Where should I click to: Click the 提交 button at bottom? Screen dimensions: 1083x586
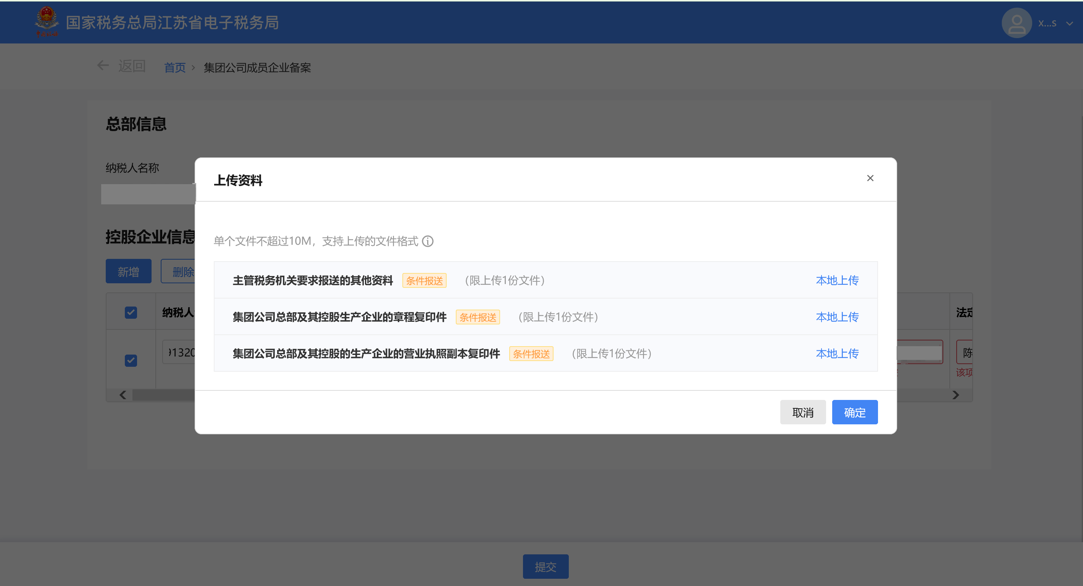pyautogui.click(x=545, y=566)
